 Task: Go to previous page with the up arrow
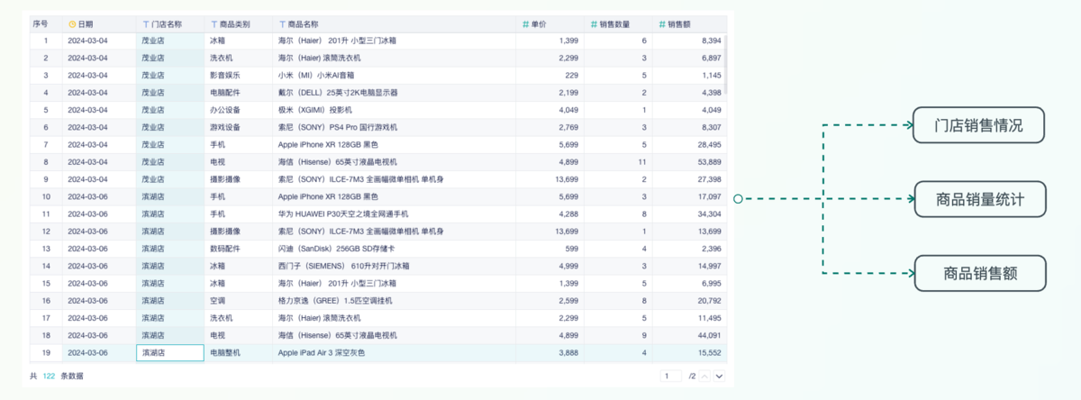point(705,376)
